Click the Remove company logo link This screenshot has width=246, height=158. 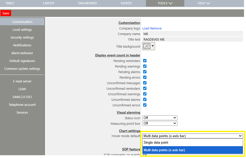pyautogui.click(x=156, y=28)
